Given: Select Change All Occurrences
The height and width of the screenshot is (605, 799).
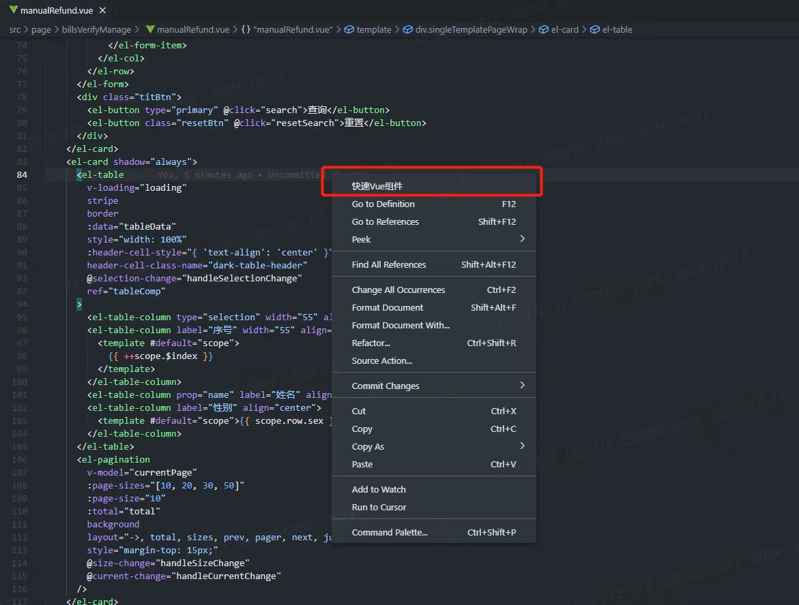Looking at the screenshot, I should (x=434, y=290).
